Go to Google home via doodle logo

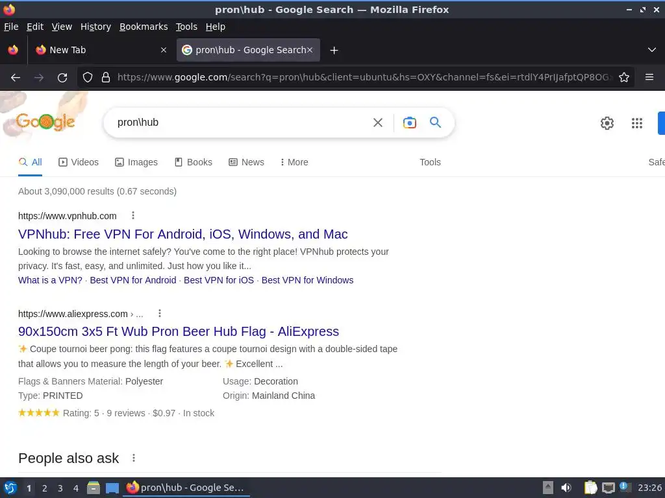[x=45, y=122]
